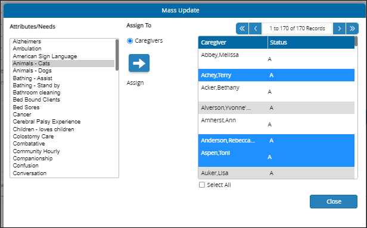Select caregiver Abbey,Melissa row
The image size is (367, 228).
pos(276,59)
